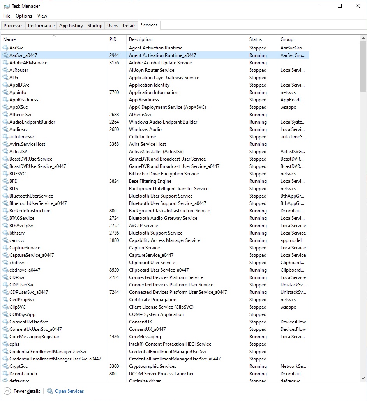Select the AppReadiness service name
This screenshot has width=367, height=401.
24,100
